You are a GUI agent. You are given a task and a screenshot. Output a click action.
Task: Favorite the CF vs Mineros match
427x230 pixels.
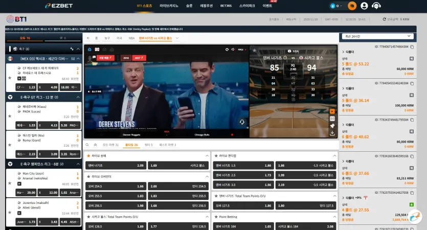(10, 78)
